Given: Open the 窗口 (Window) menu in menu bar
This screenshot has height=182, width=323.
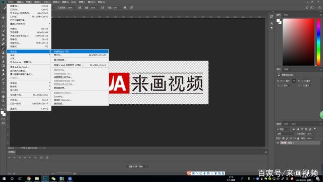Looking at the screenshot, I should [x=91, y=2].
